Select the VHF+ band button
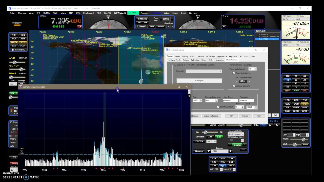 click(x=288, y=90)
